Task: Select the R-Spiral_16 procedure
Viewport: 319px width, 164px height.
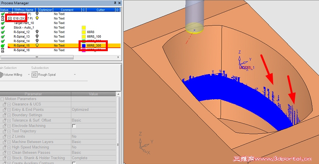Action: (x=21, y=50)
